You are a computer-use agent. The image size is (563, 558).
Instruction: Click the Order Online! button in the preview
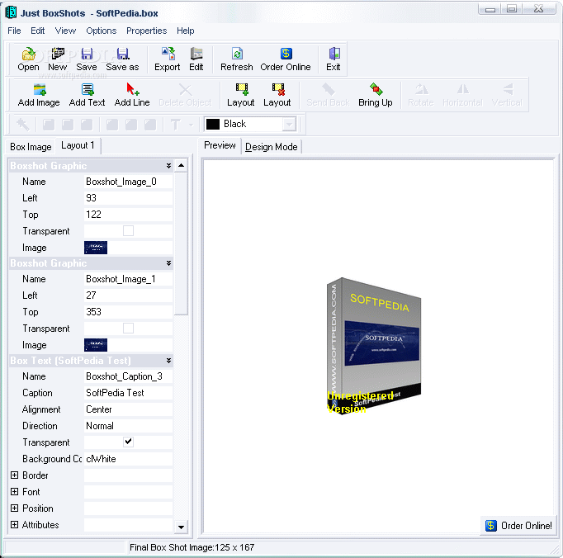518,525
